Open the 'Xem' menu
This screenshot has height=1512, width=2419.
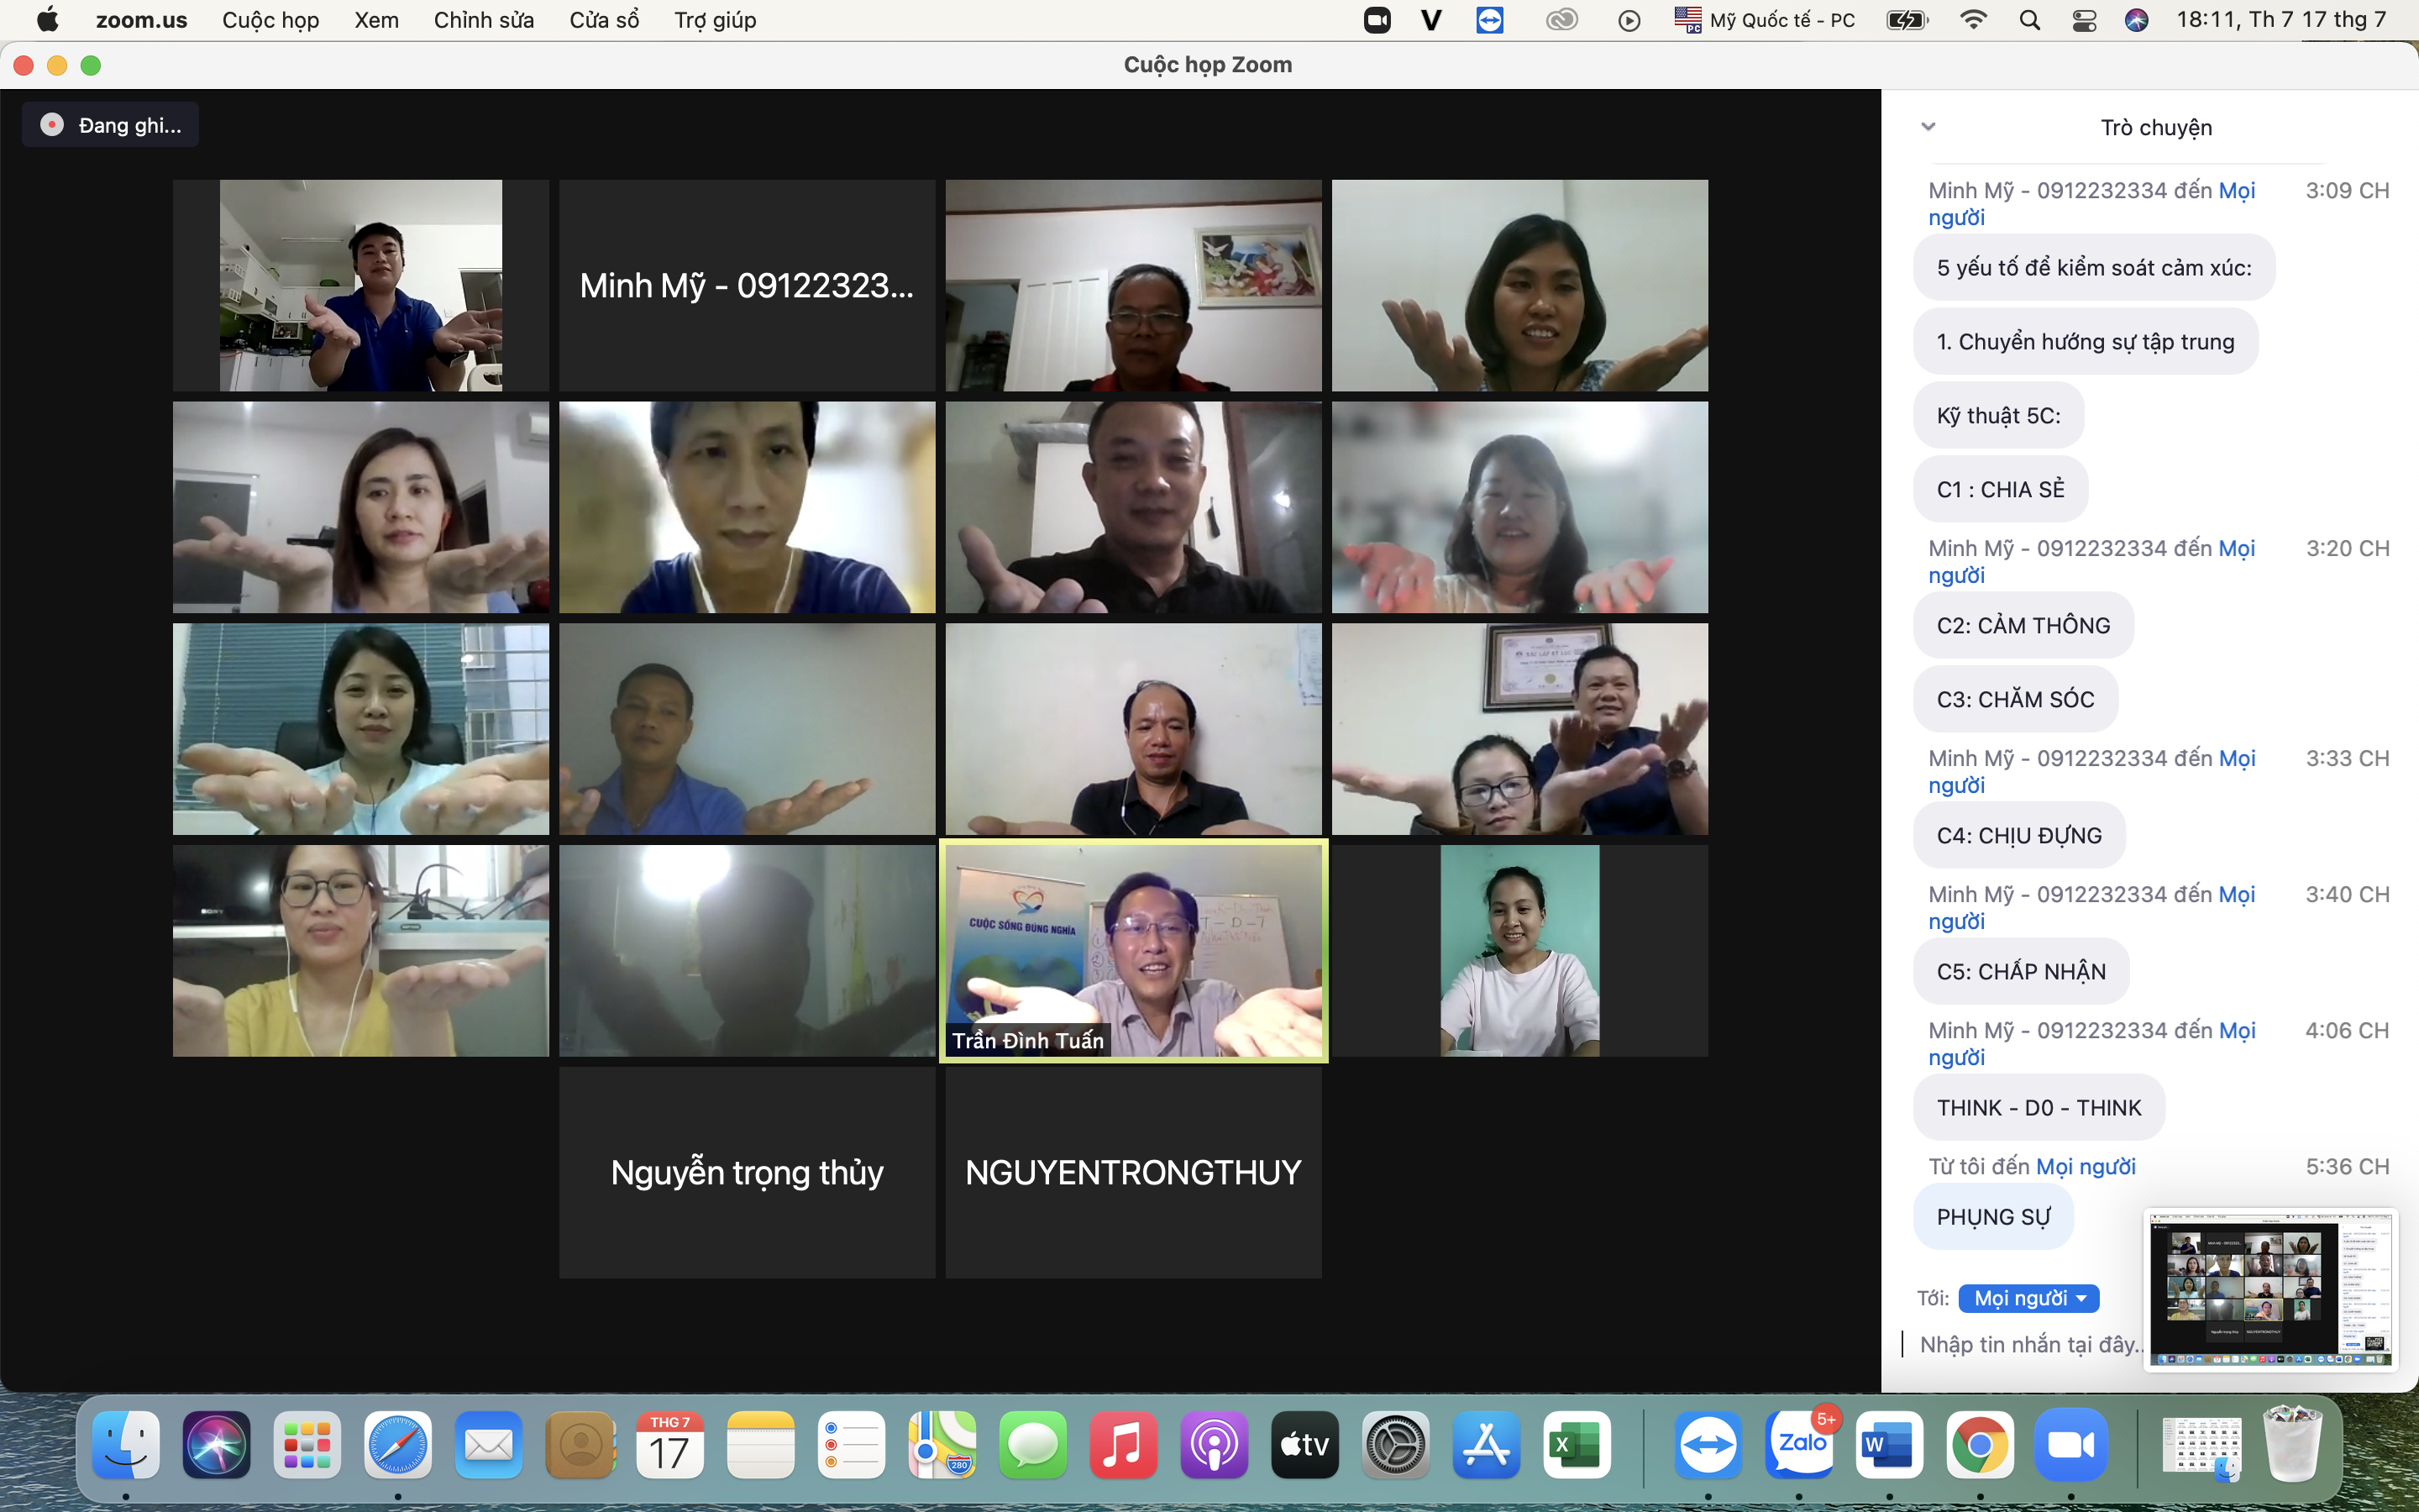coord(375,20)
